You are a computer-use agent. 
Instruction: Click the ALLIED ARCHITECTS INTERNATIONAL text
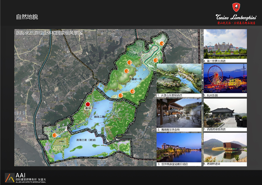click(31, 182)
